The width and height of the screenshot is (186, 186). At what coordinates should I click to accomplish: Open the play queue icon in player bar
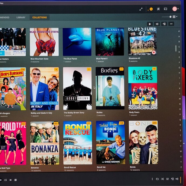172,179
